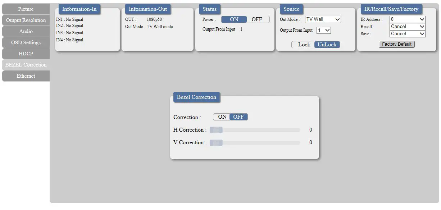Expand the Recall dropdown
This screenshot has height=210, width=441.
pyautogui.click(x=407, y=27)
